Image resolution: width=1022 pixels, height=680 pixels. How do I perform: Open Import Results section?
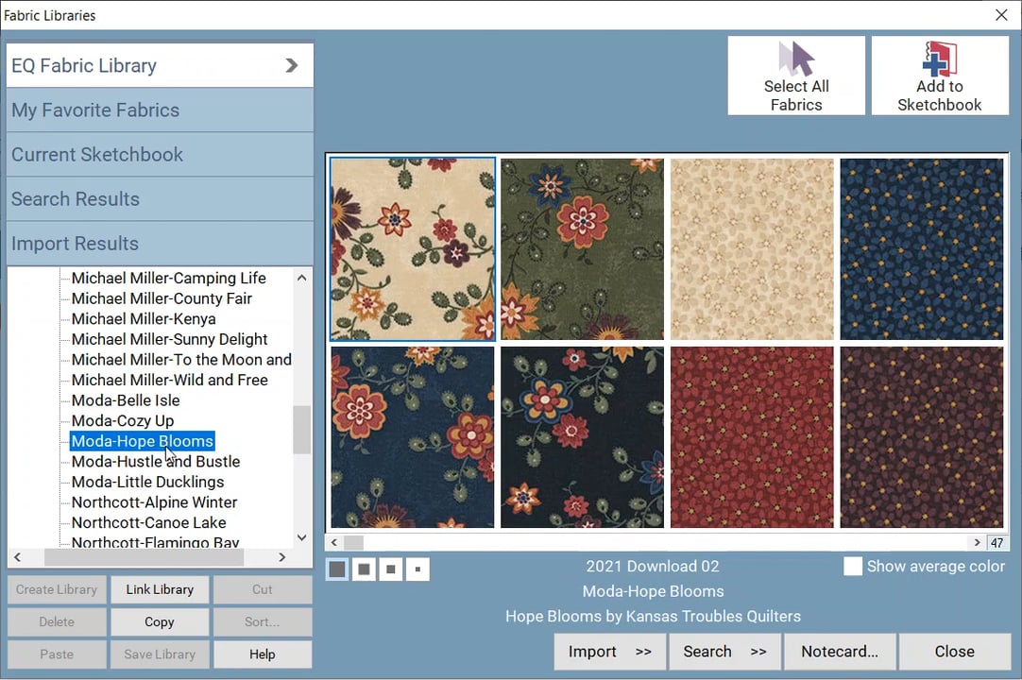[x=160, y=243]
